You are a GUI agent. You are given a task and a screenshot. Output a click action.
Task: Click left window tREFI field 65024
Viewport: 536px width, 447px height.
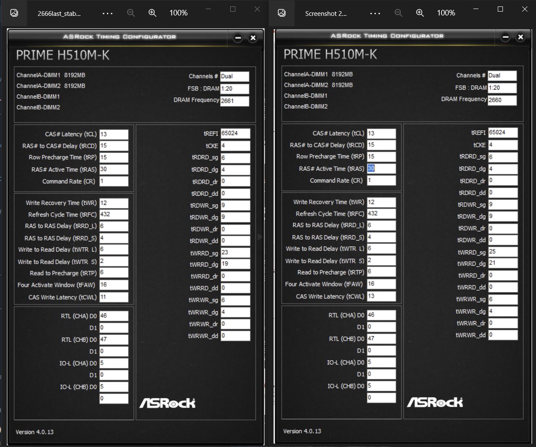pos(235,134)
